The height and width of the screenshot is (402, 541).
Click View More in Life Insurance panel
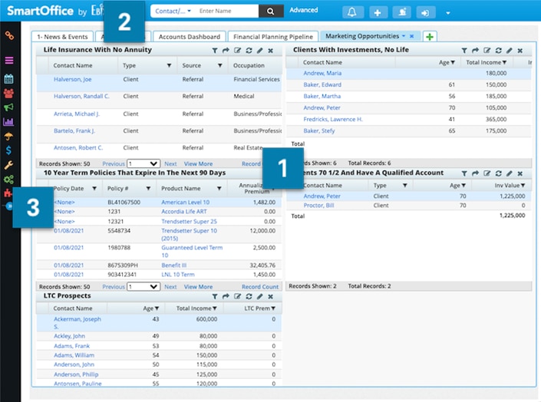coord(198,164)
